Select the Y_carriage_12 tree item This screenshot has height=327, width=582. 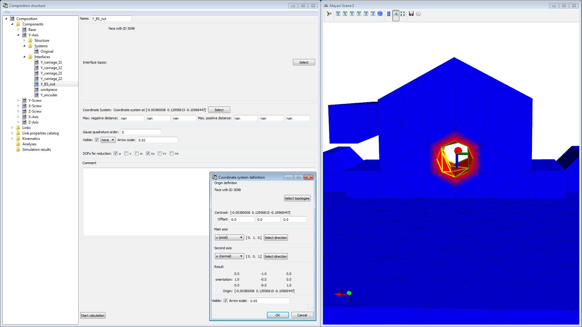(51, 68)
